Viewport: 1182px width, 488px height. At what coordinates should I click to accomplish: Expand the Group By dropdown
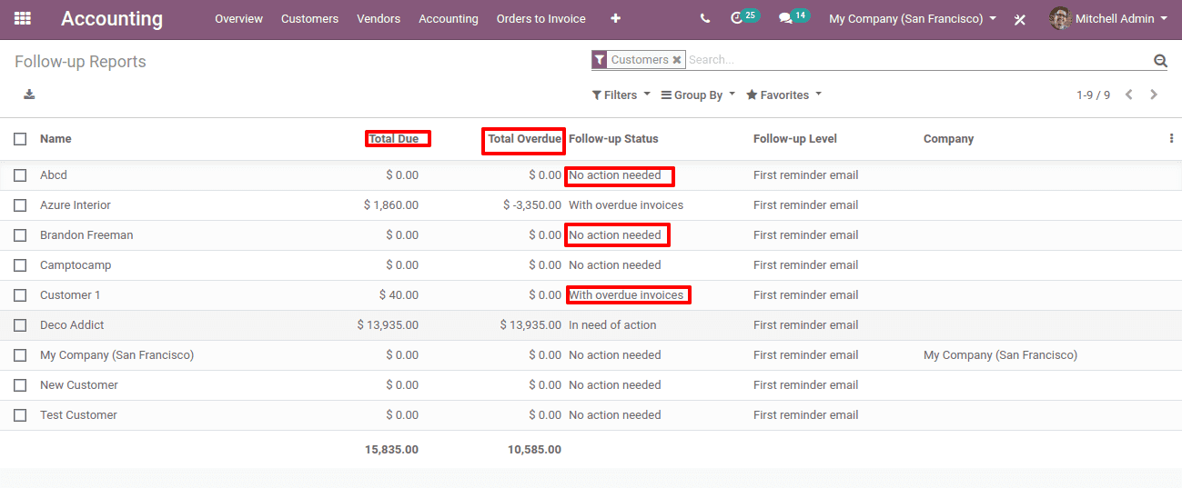pyautogui.click(x=698, y=95)
